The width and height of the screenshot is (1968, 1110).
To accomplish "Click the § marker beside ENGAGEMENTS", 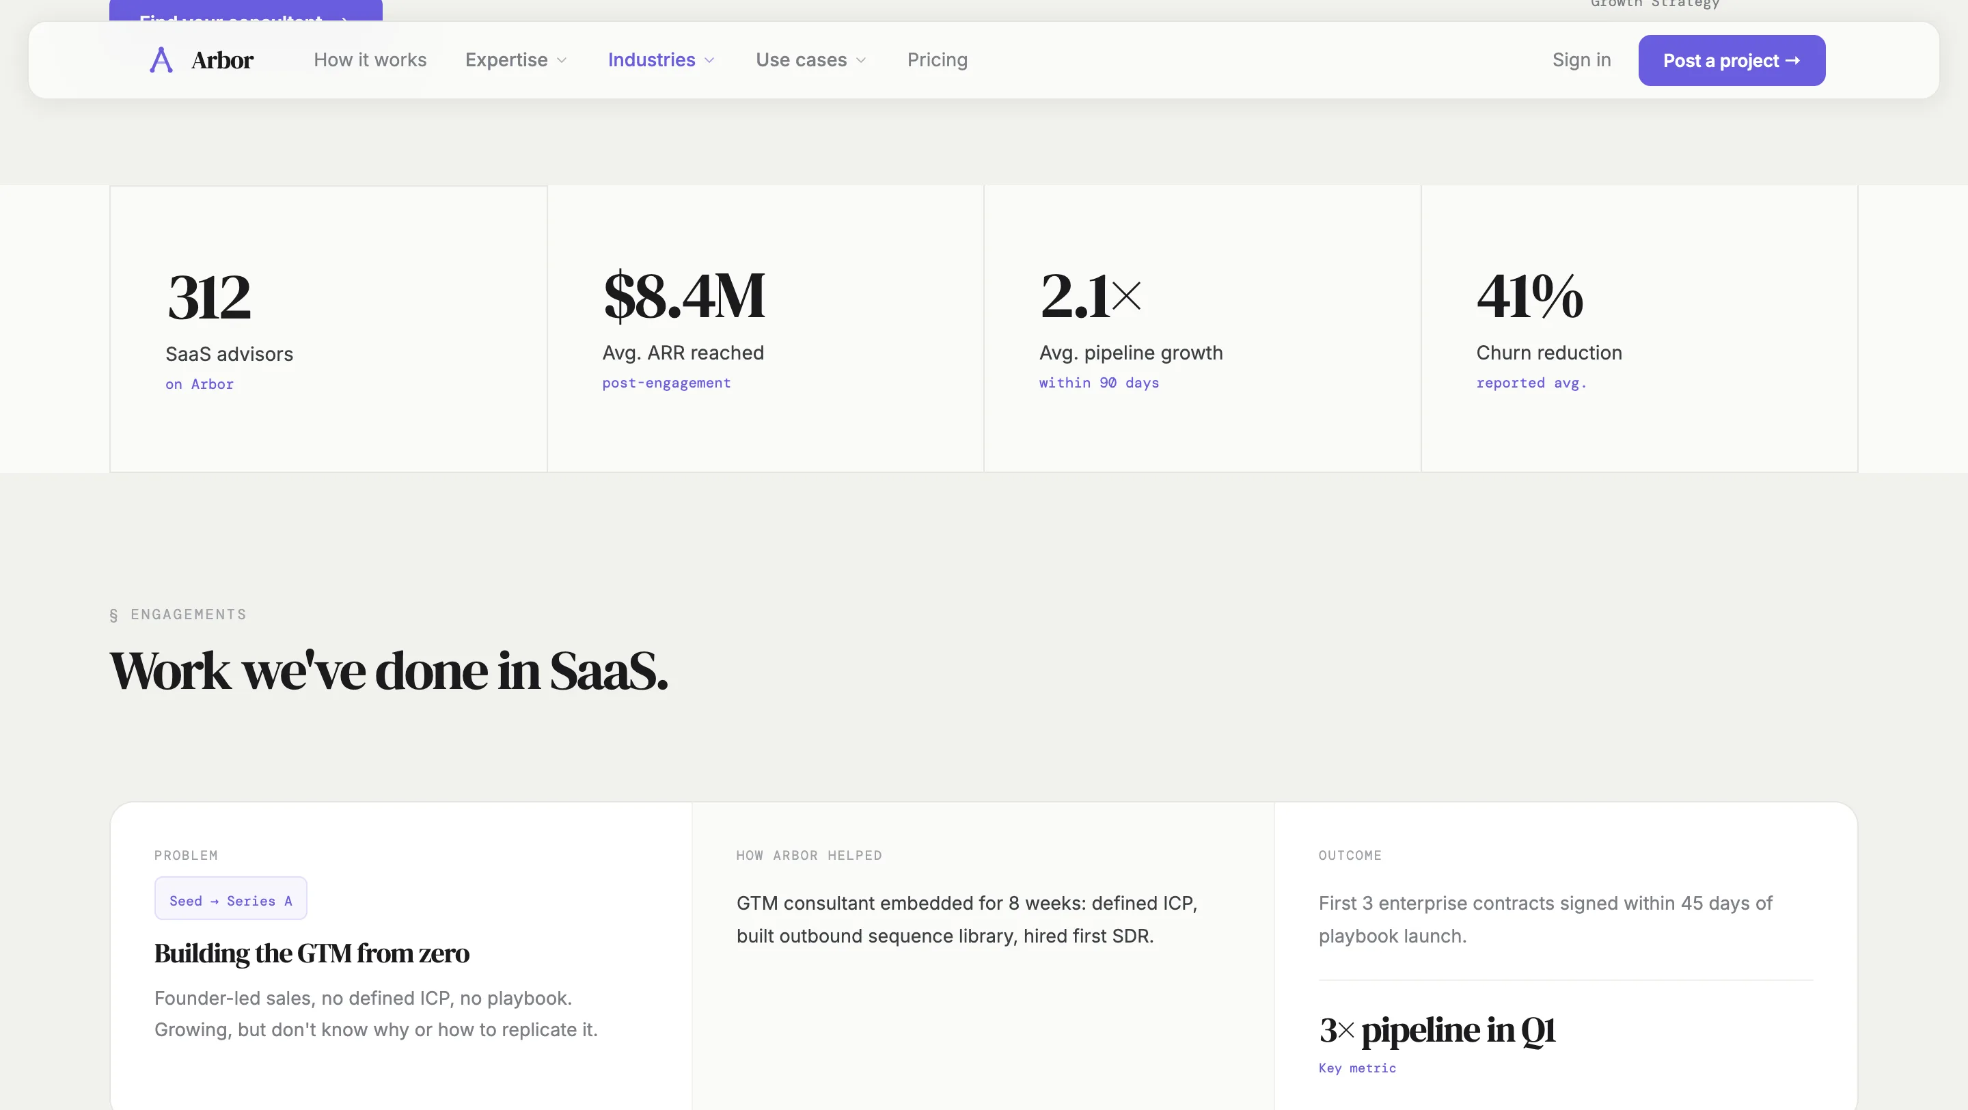I will [114, 614].
